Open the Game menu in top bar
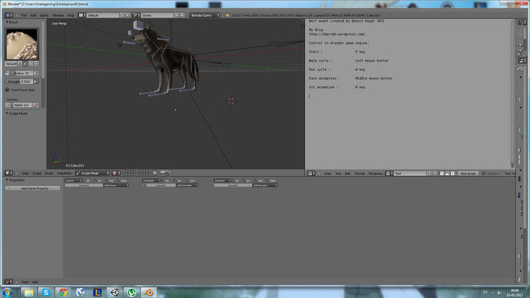The width and height of the screenshot is (530, 298). click(45, 15)
